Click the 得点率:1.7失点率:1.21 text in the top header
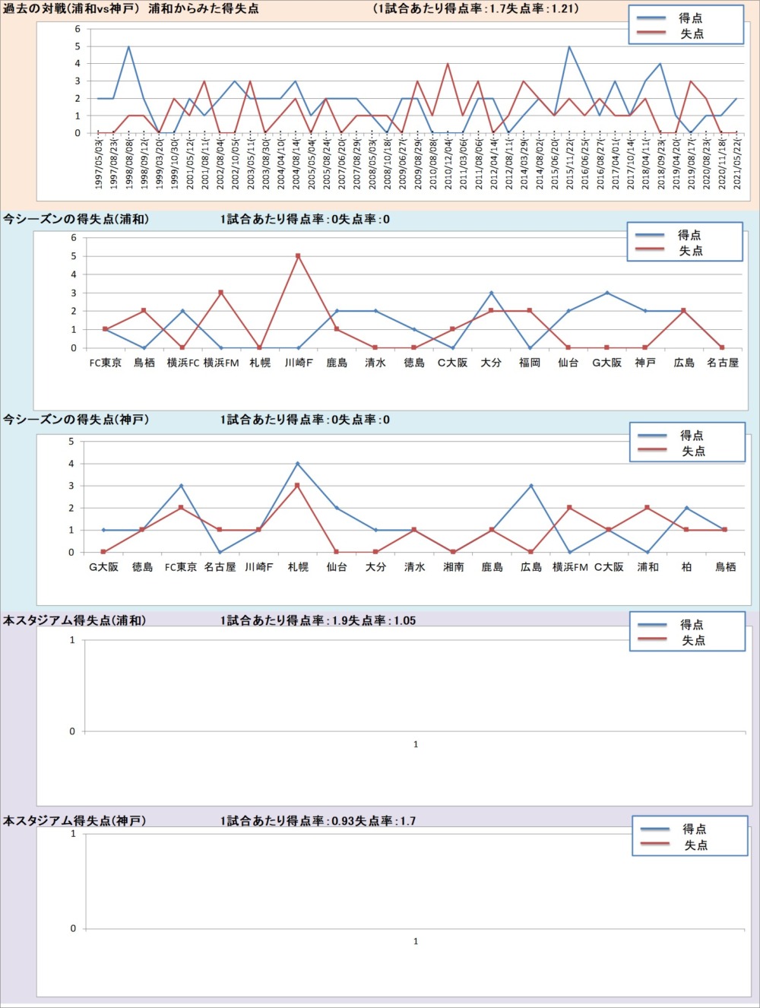The width and height of the screenshot is (760, 1008). tap(477, 8)
